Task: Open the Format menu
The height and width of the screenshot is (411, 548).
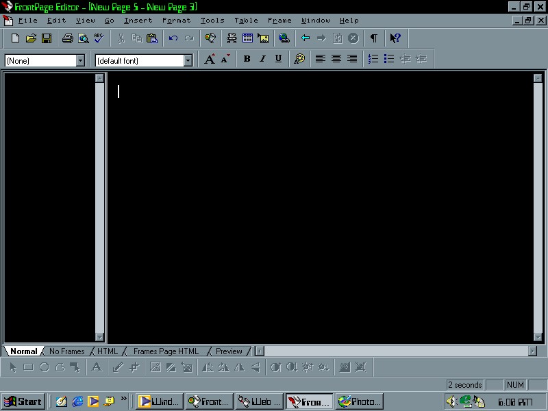Action: click(x=177, y=21)
